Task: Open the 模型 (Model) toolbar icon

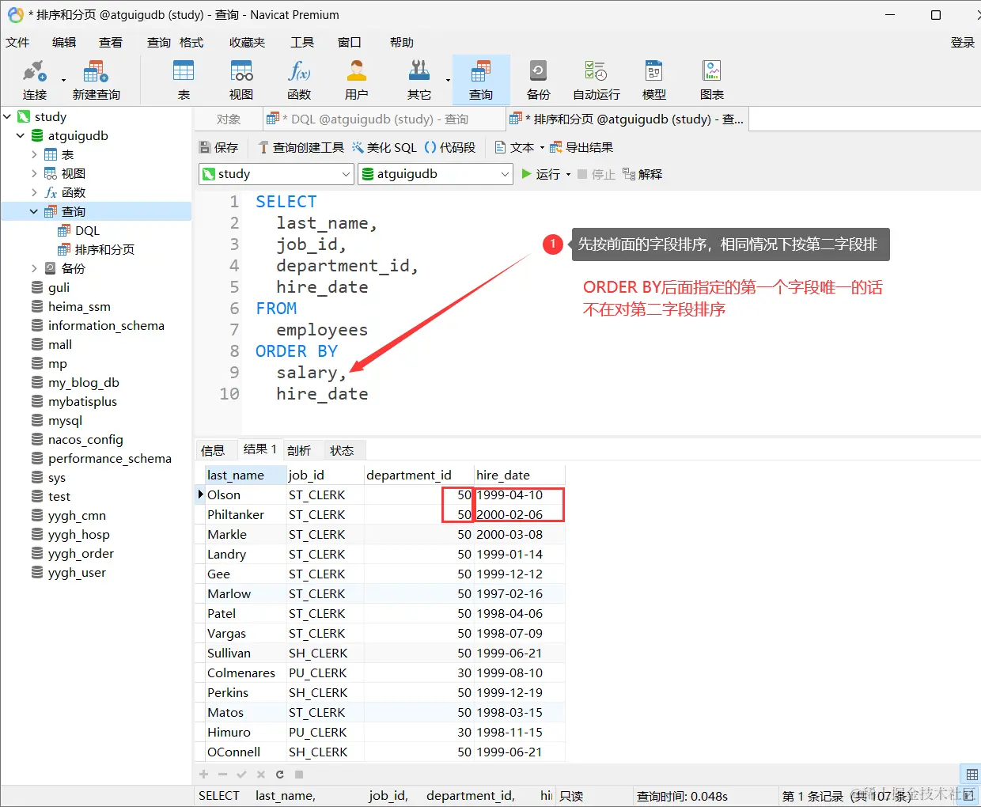Action: click(654, 81)
